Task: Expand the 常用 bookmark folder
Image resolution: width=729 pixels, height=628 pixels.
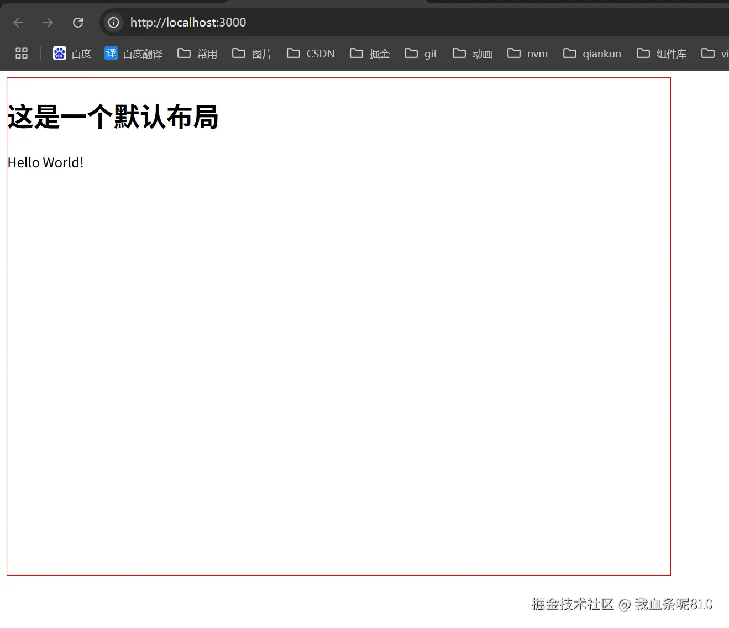Action: pyautogui.click(x=197, y=54)
